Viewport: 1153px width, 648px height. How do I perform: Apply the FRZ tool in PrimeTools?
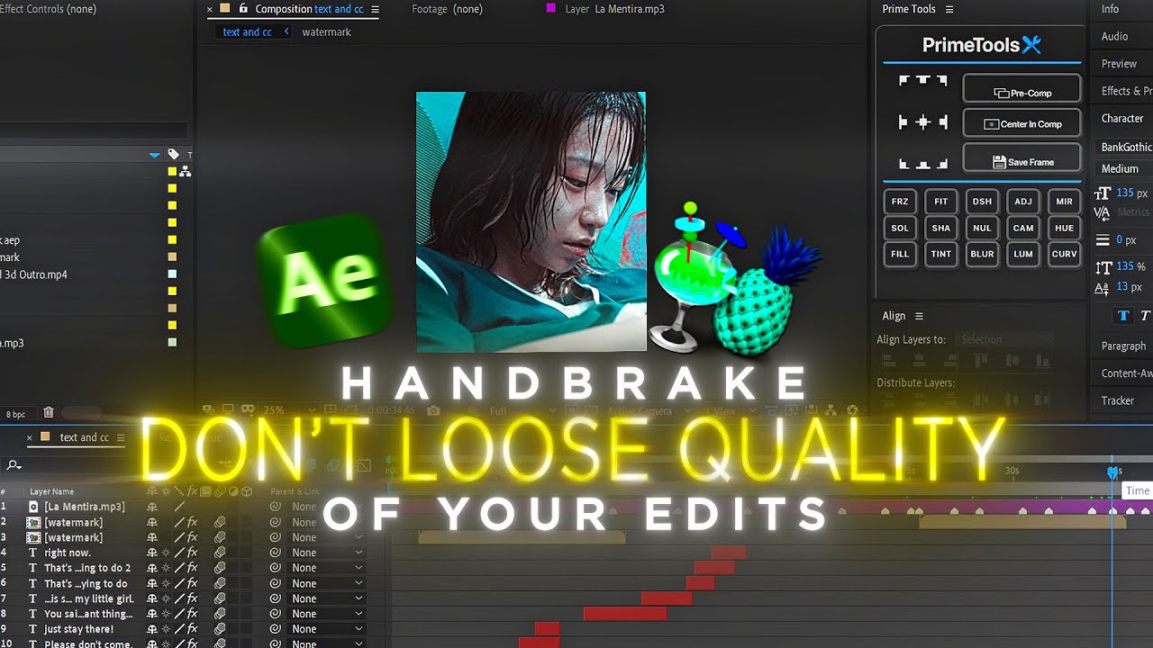[900, 202]
